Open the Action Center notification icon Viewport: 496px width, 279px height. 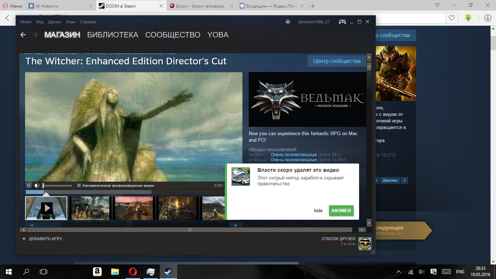pos(434,272)
